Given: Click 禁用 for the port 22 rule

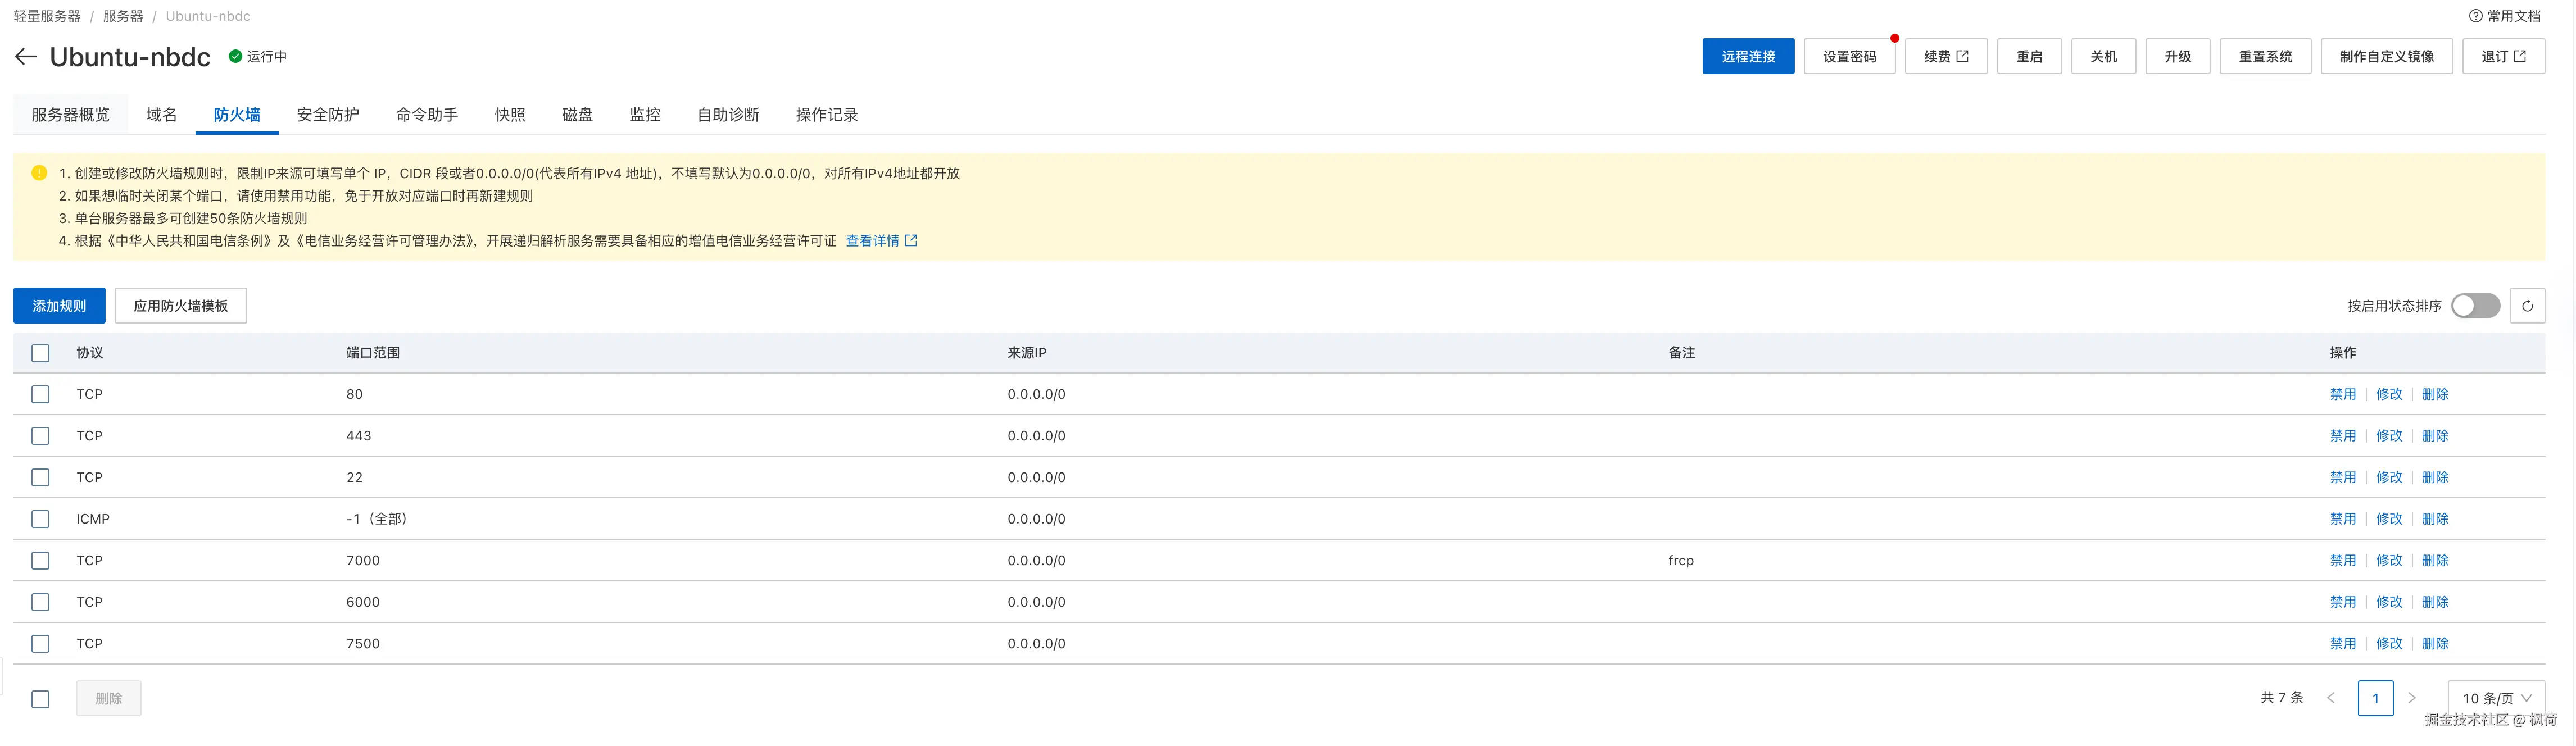Looking at the screenshot, I should coord(2342,478).
